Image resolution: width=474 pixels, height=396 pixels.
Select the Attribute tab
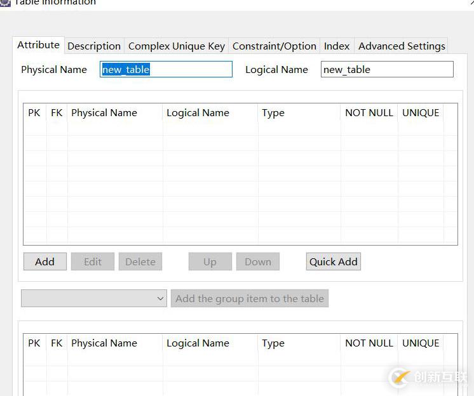[x=39, y=45]
